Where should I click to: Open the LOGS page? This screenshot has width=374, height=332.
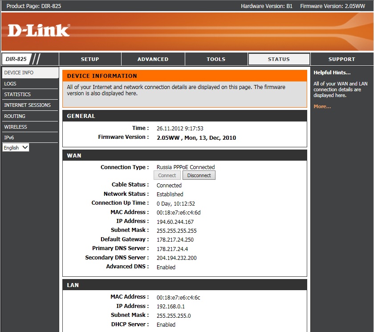point(30,84)
